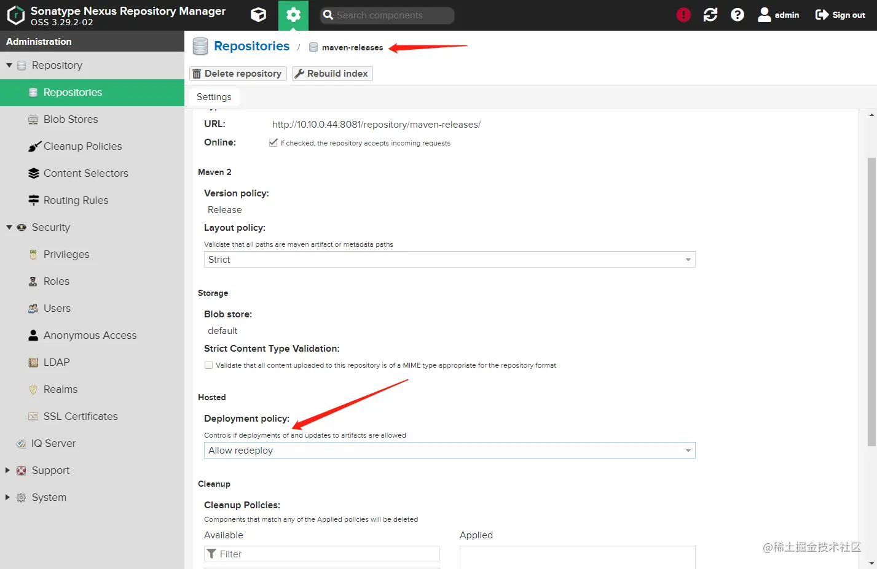Click the SSL Certificates icon
Viewport: 877px width, 569px height.
(x=33, y=416)
